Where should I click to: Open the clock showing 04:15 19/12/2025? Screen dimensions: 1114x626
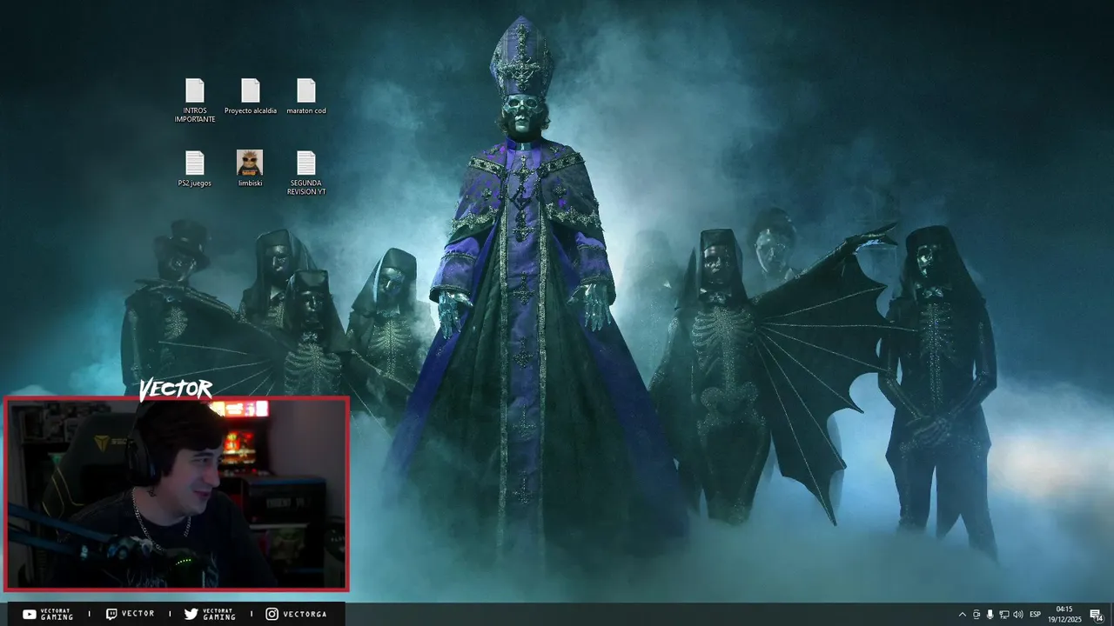[1064, 614]
